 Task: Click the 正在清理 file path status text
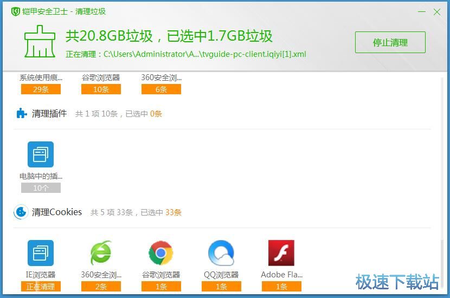click(185, 54)
